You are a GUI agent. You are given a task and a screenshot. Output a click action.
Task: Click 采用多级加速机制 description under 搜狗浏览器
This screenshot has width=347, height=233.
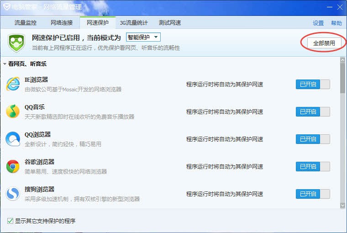point(82,199)
